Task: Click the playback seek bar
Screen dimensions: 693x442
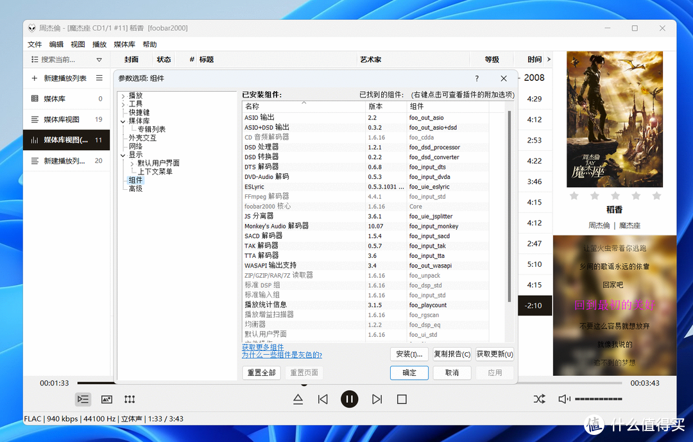Action: click(349, 383)
